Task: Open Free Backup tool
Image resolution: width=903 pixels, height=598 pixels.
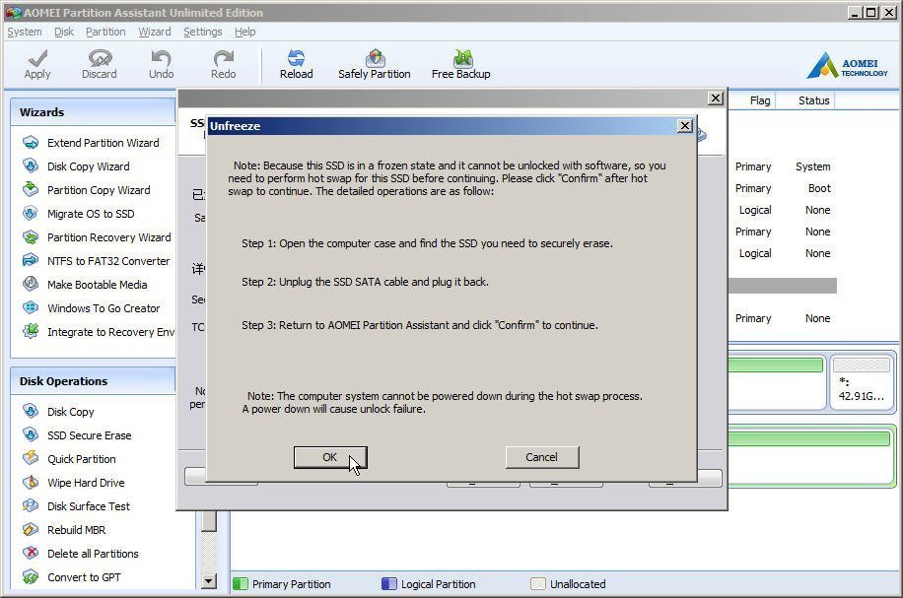Action: (x=460, y=64)
